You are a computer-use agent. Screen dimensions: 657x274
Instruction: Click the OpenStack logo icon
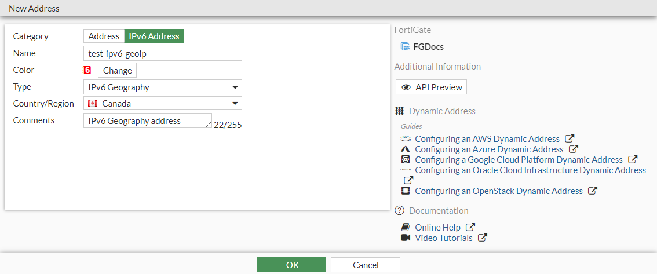(x=406, y=191)
